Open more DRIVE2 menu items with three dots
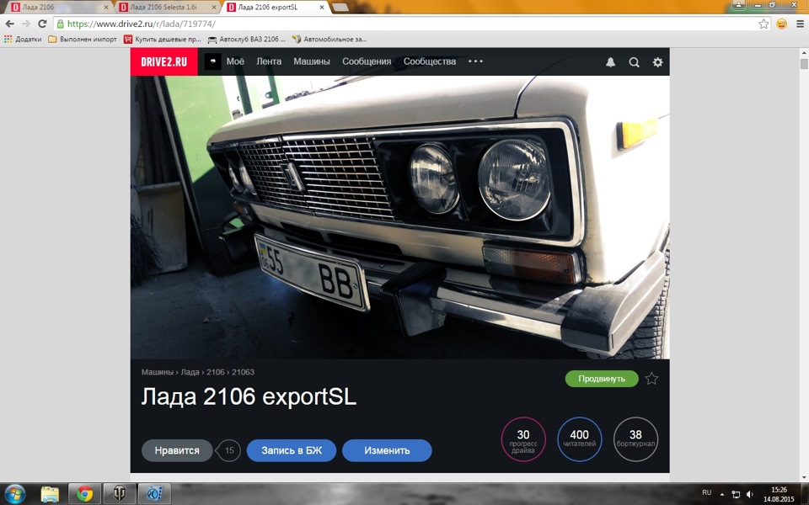Image resolution: width=809 pixels, height=505 pixels. [475, 61]
